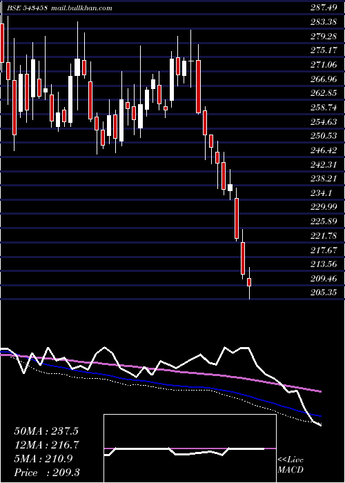Viewport: 345px width, 483px height.
Task: Select the 283.38 price axis label
Action: pos(324,22)
